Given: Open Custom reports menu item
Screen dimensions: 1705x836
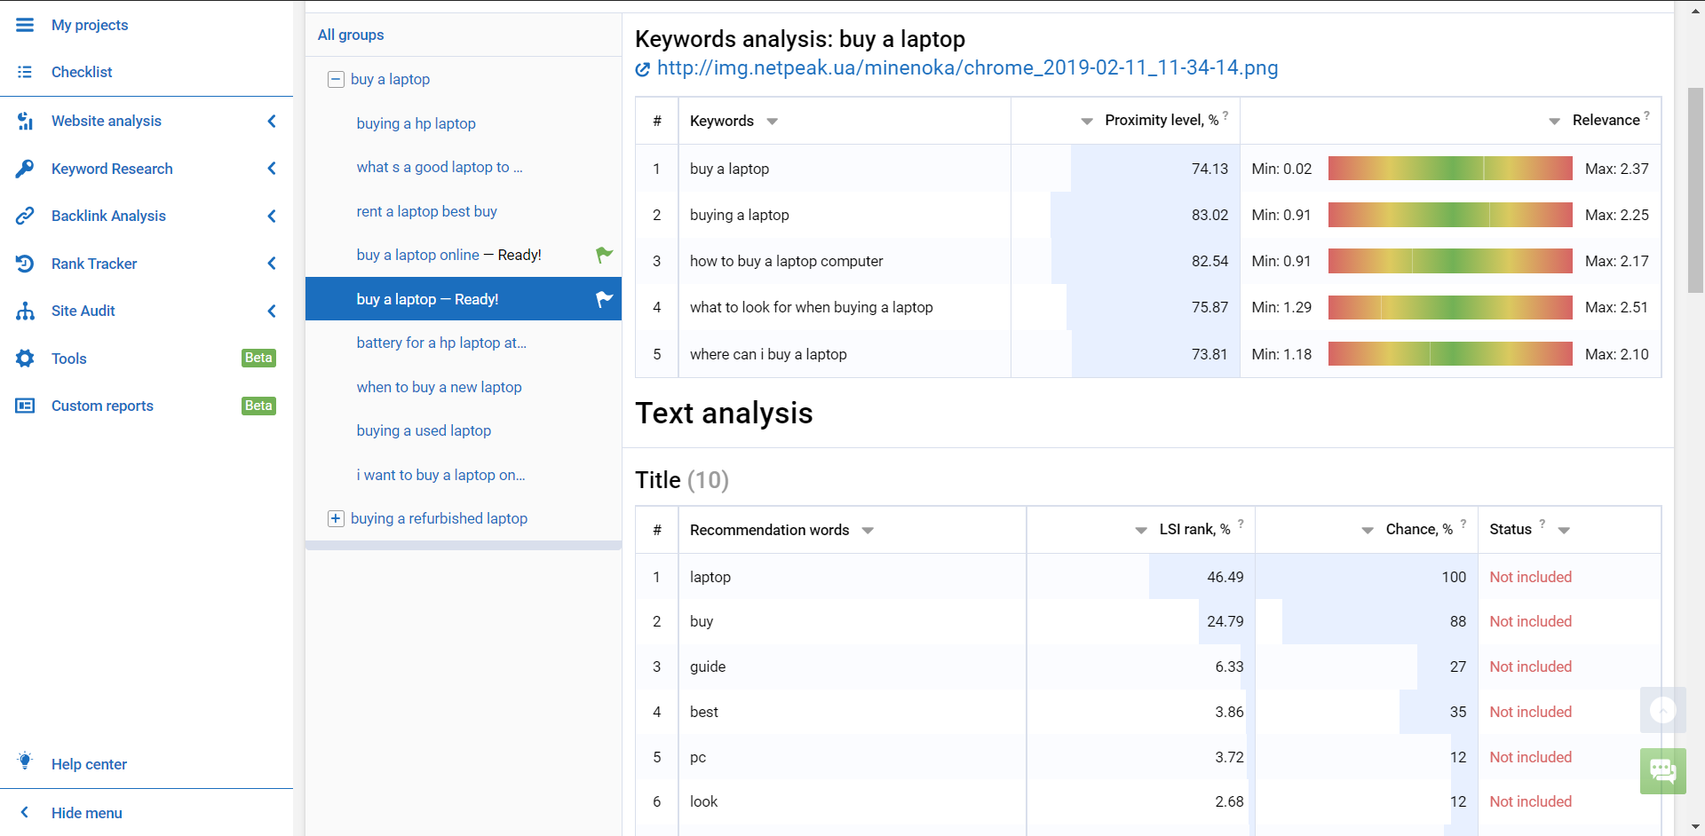Looking at the screenshot, I should tap(102, 406).
